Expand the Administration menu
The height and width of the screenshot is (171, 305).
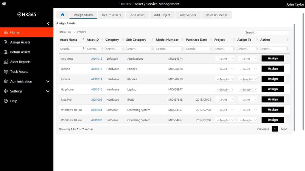pos(48,81)
